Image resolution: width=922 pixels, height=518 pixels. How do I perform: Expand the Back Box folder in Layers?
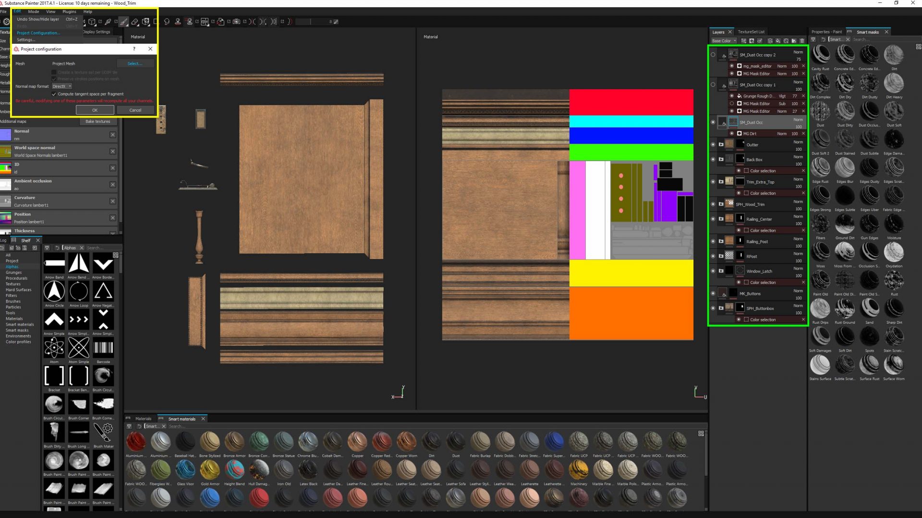[x=721, y=159]
